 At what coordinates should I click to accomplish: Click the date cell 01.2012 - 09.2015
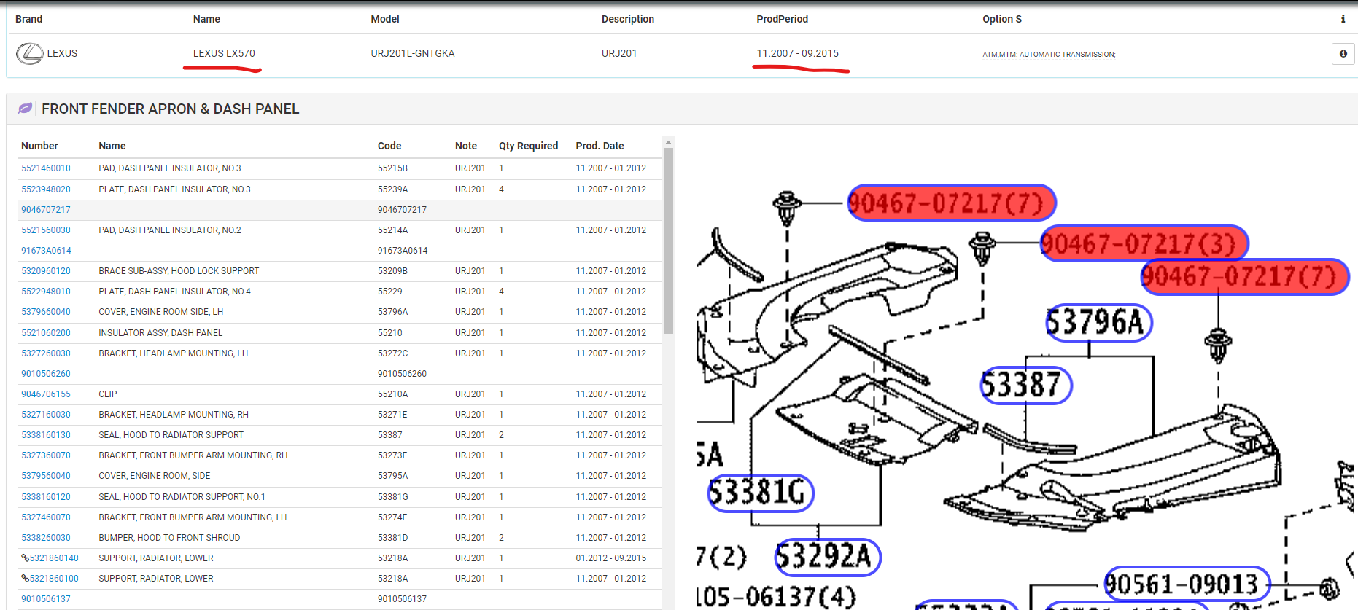pyautogui.click(x=611, y=558)
